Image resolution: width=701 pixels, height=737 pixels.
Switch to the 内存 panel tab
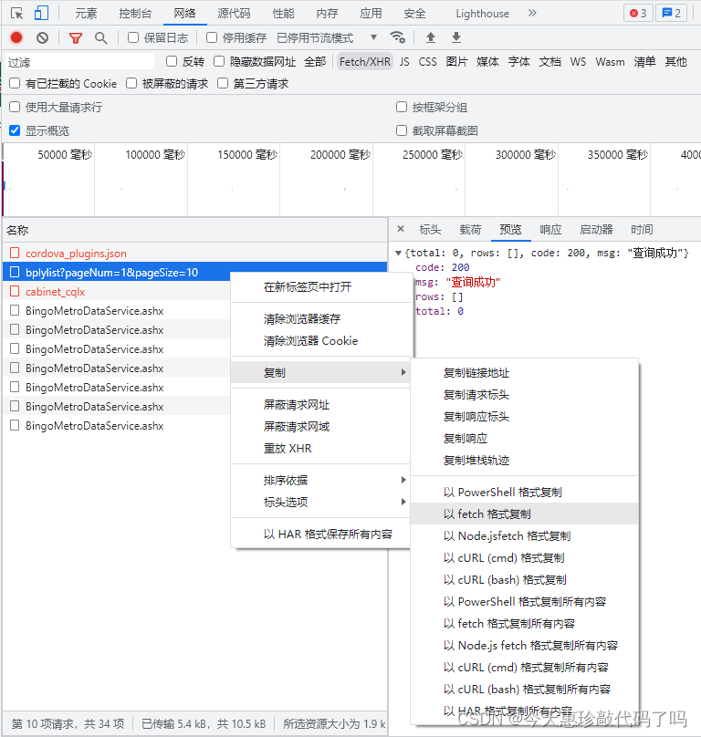click(x=327, y=14)
